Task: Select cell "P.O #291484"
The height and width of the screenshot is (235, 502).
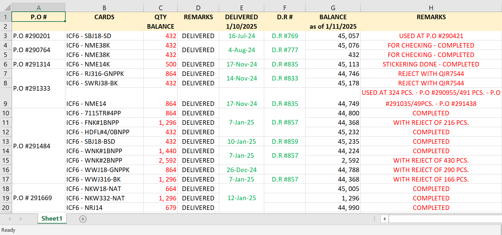Action: tap(39, 146)
